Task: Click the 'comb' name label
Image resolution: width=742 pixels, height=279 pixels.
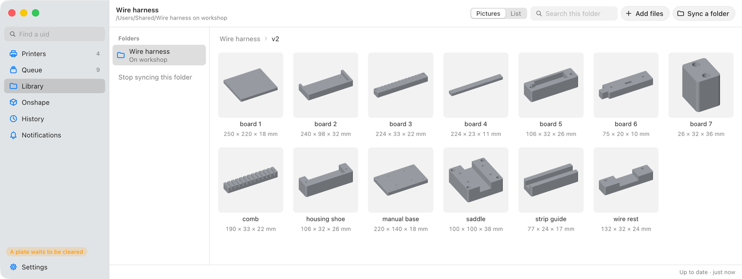Action: point(250,219)
